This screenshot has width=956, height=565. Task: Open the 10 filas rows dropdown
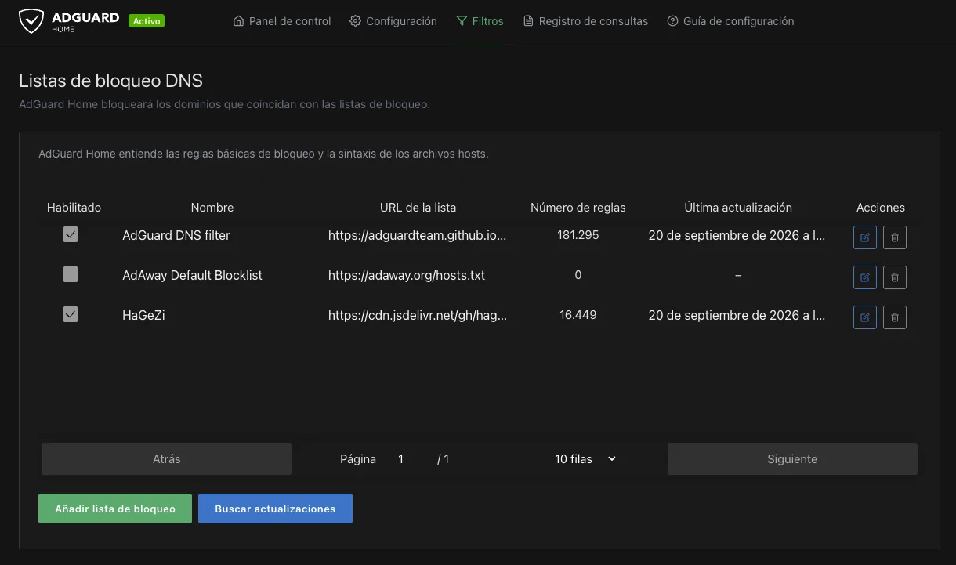coord(585,459)
